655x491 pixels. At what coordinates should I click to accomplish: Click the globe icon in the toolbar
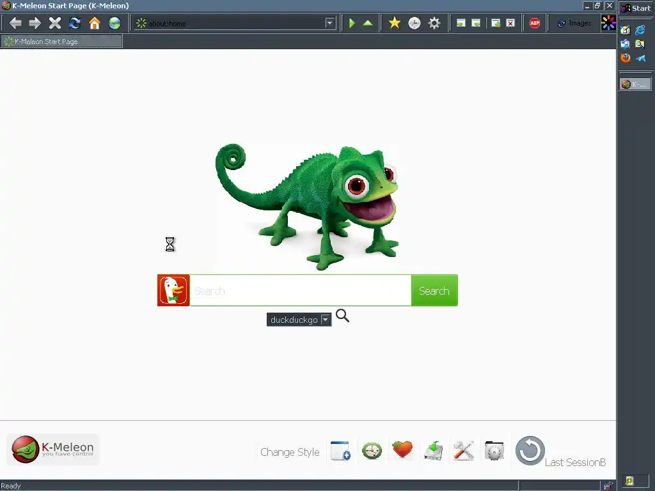coord(114,23)
